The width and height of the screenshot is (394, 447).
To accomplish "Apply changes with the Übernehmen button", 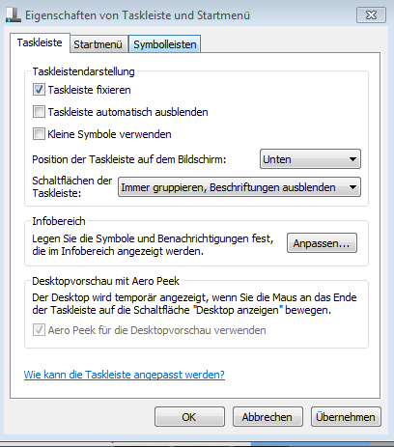I will pos(346,417).
